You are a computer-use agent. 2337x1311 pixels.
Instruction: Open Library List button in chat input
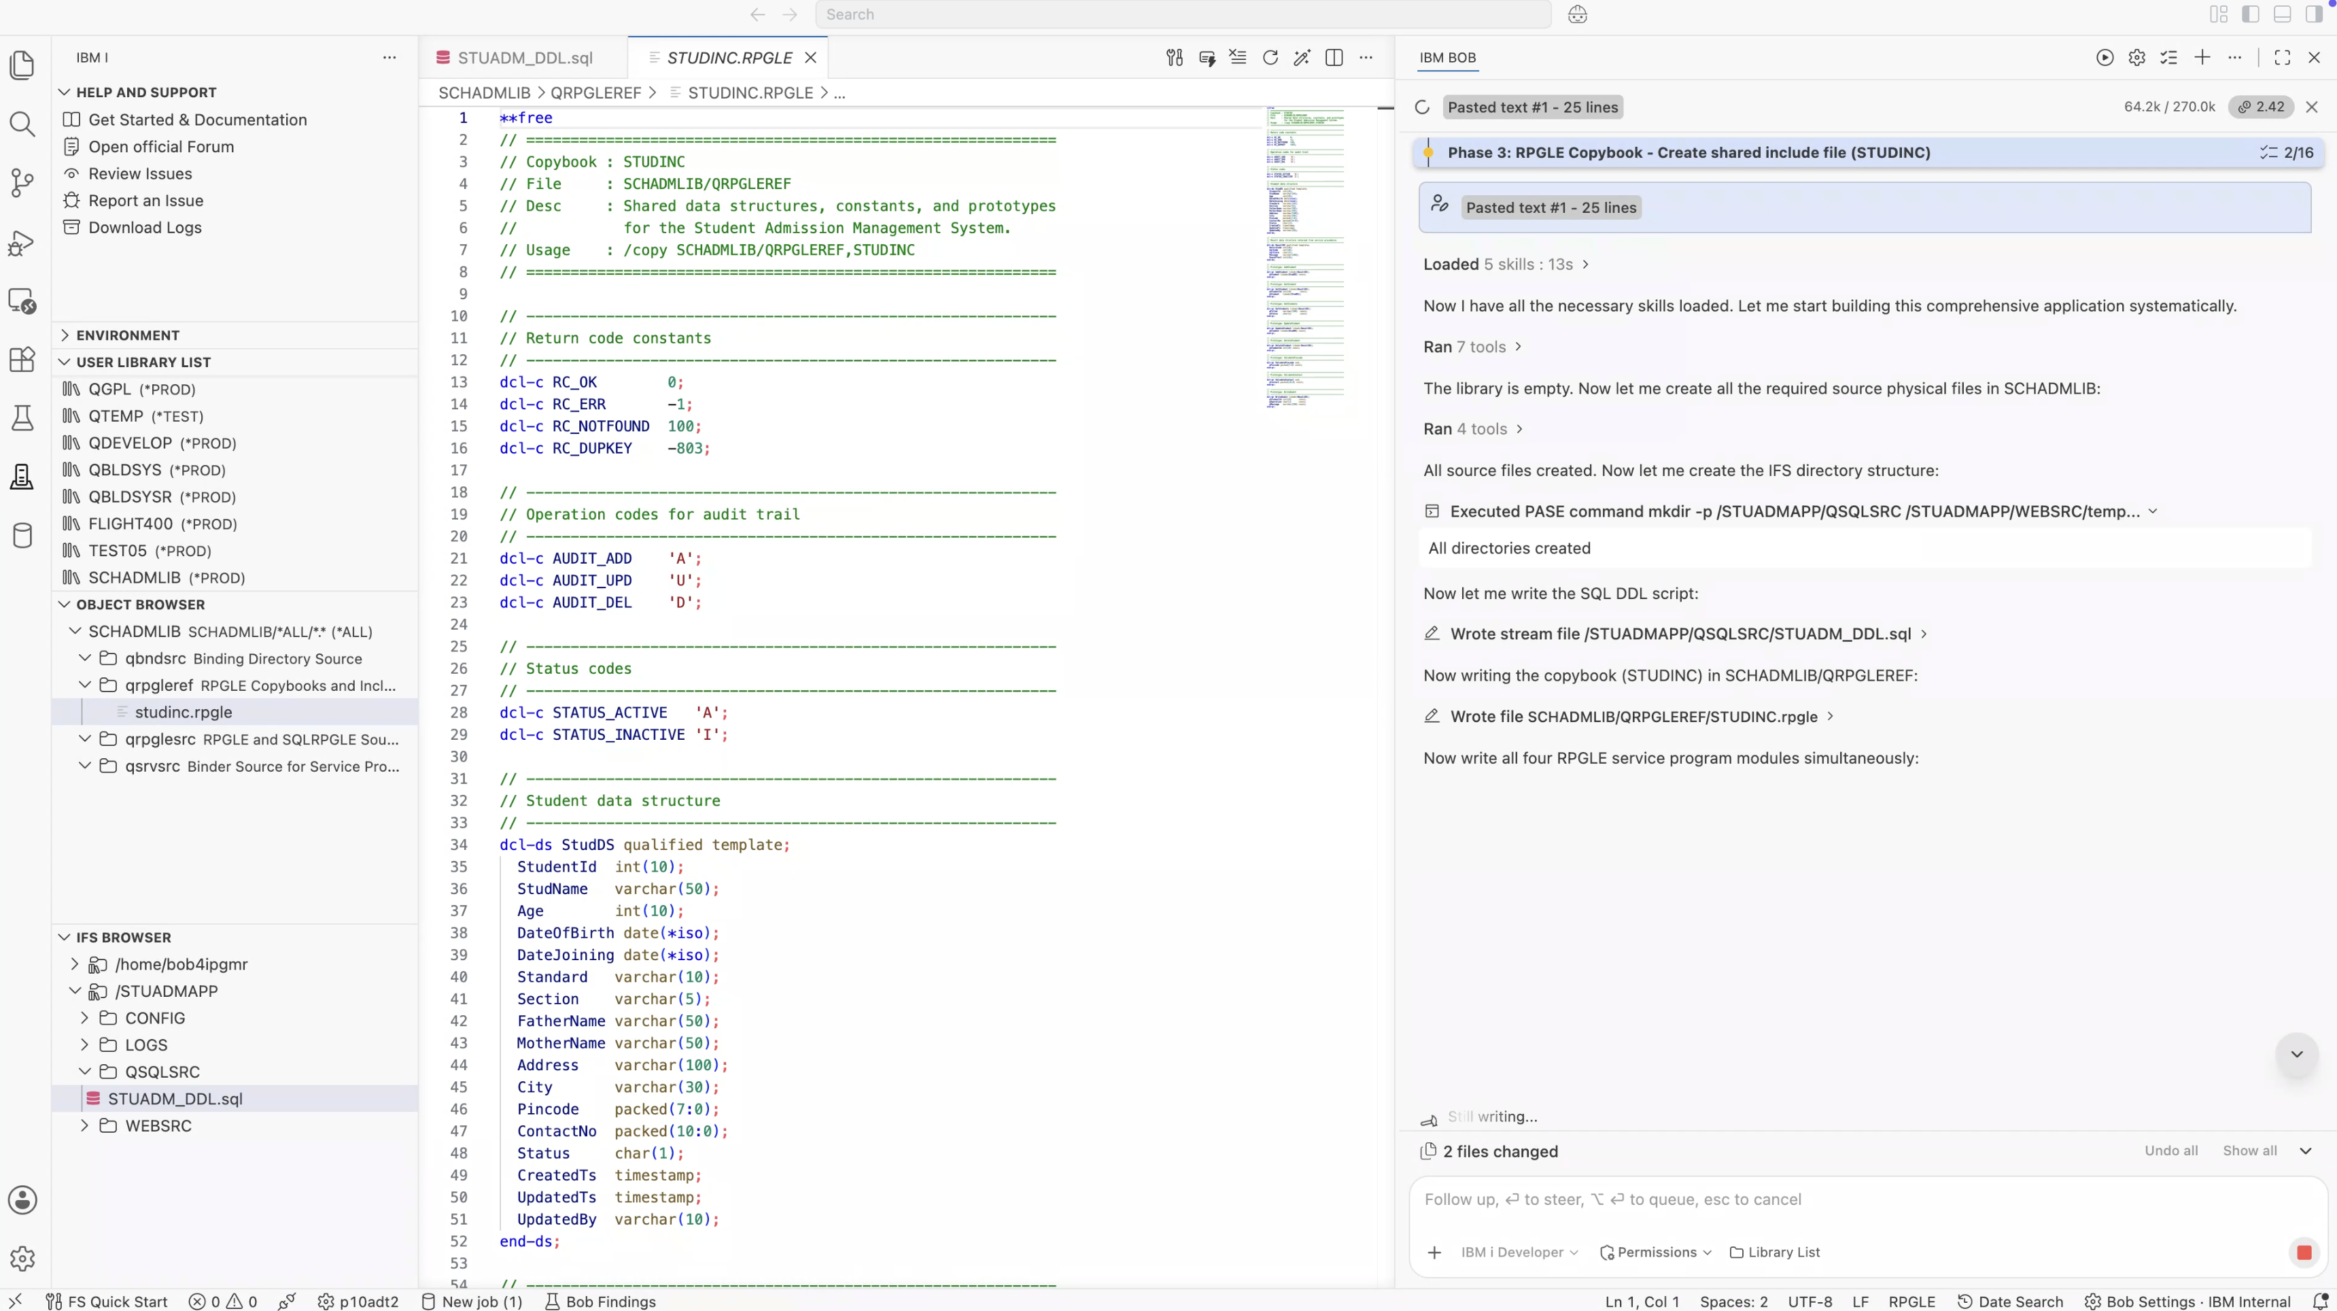pyautogui.click(x=1775, y=1253)
